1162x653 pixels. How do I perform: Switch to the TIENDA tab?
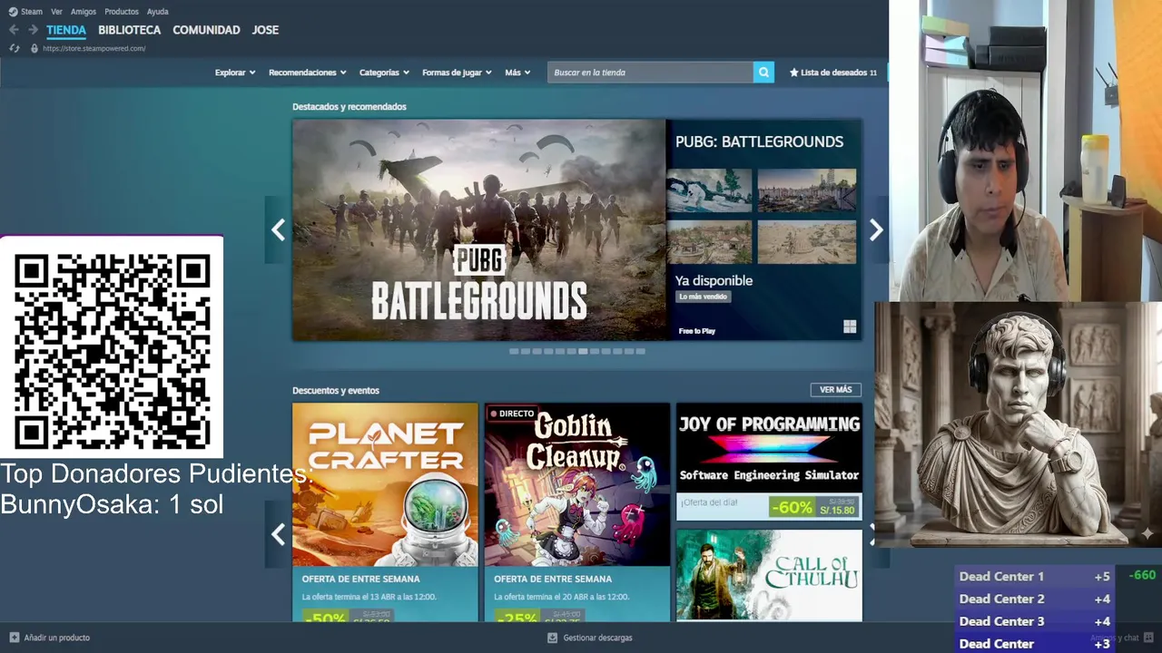coord(66,30)
